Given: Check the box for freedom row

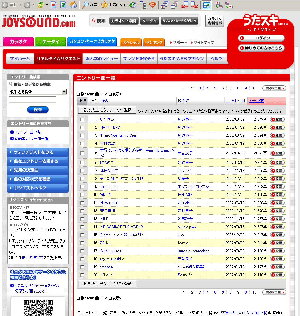Looking at the screenshot, I should [x=82, y=267].
